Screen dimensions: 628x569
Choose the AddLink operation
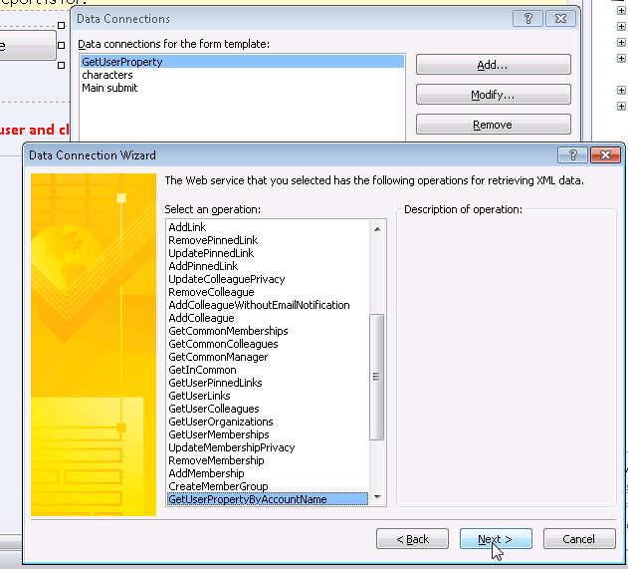tap(188, 228)
